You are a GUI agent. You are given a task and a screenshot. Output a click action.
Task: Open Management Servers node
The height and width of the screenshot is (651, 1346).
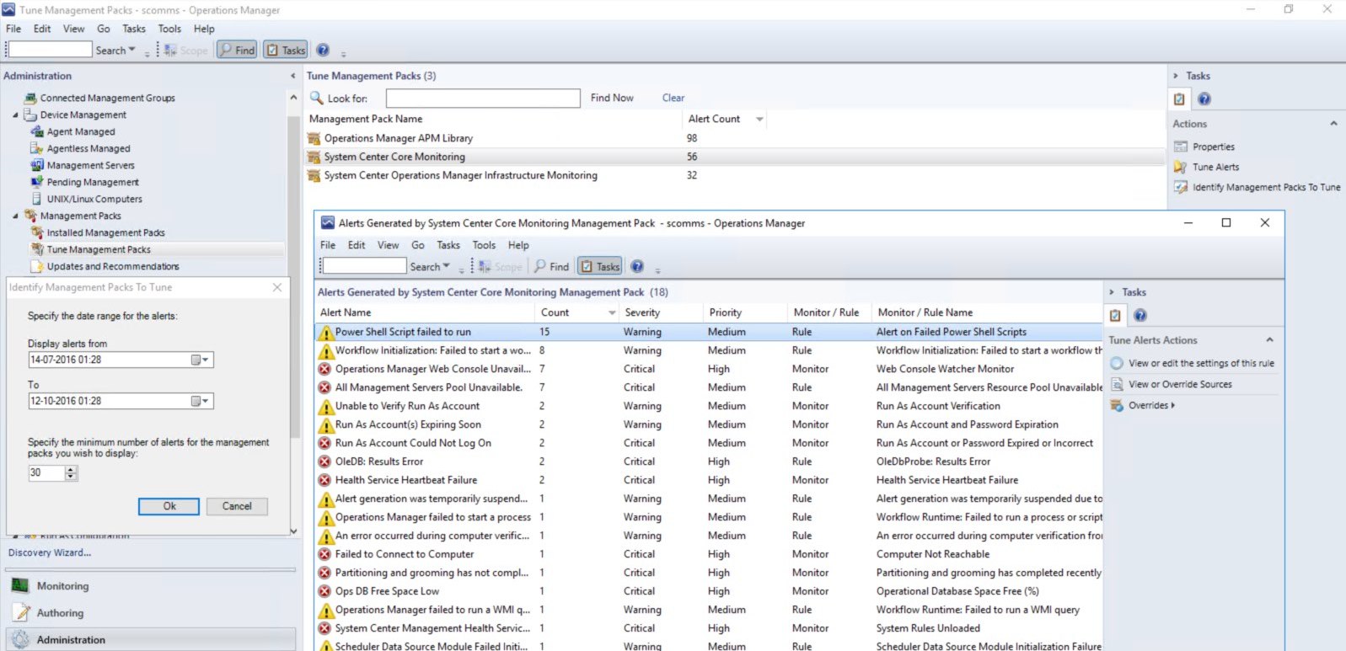point(90,165)
